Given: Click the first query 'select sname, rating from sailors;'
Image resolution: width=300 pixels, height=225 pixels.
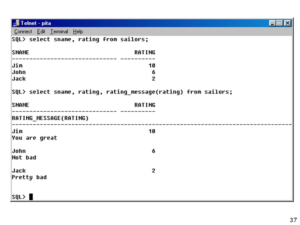Looking at the screenshot, I should [x=89, y=39].
